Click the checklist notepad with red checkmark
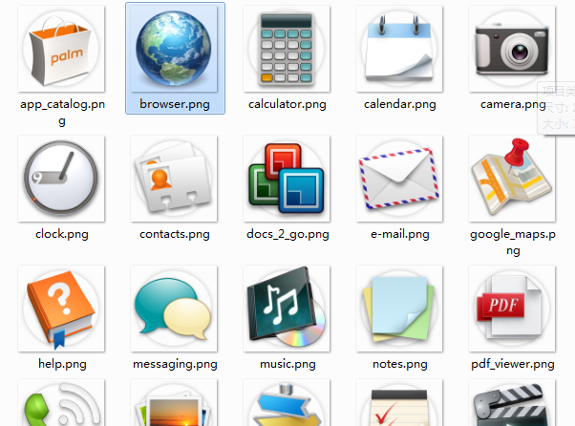Image resolution: width=575 pixels, height=426 pixels. [x=399, y=402]
